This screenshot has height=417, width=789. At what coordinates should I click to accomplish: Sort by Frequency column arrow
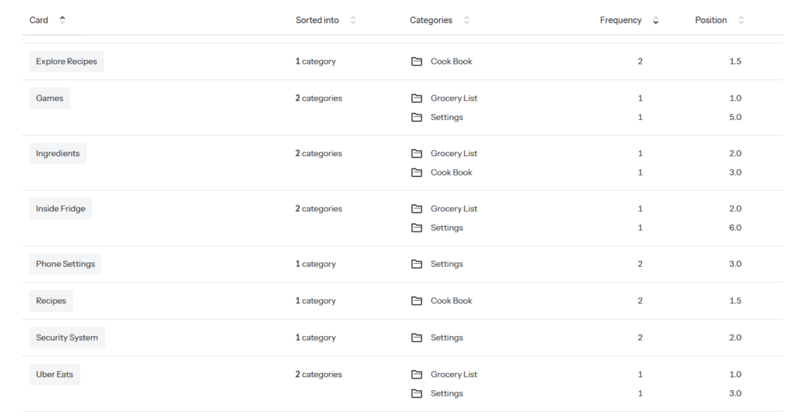(x=656, y=21)
